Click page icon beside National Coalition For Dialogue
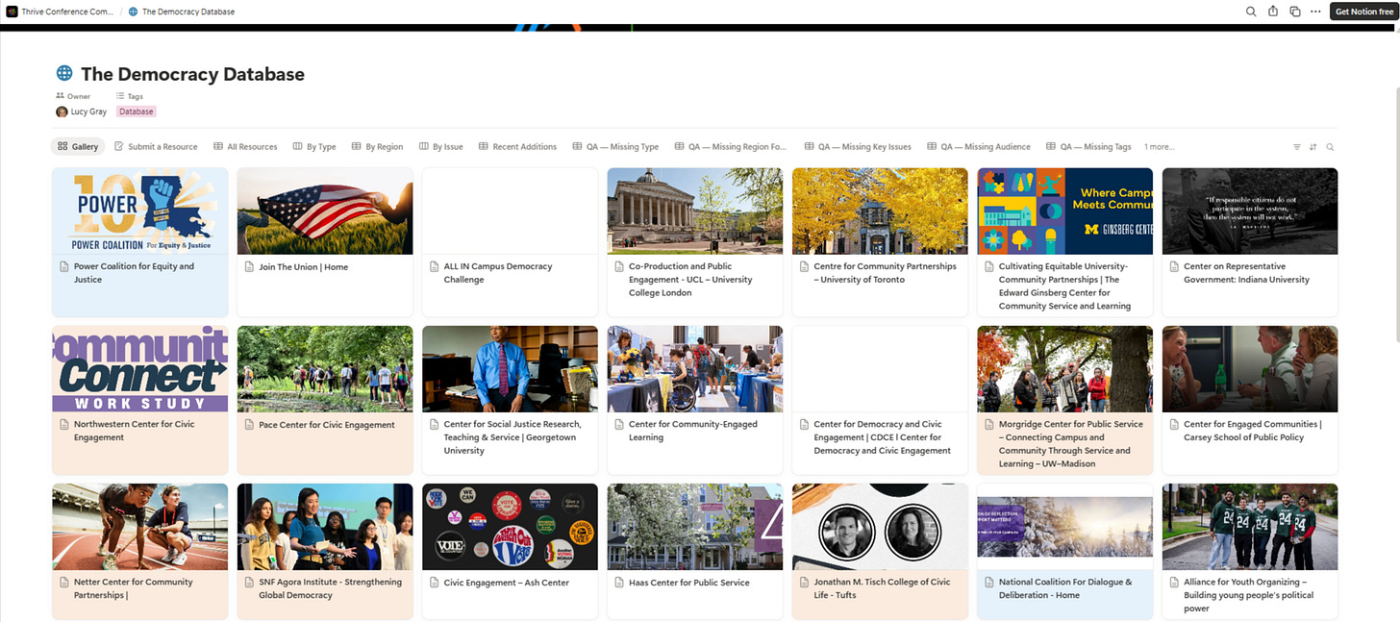The image size is (1400, 622). point(990,583)
